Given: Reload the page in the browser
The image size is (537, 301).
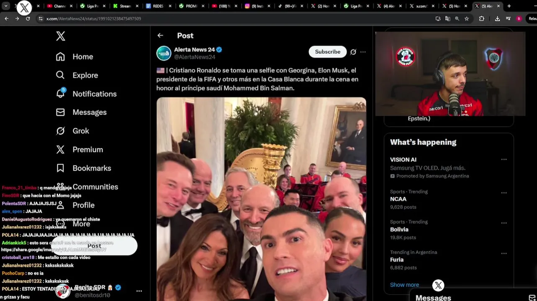Looking at the screenshot, I should click(x=28, y=18).
